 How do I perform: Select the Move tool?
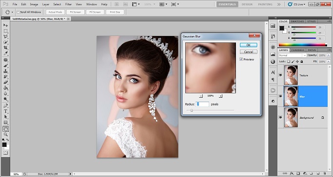pyautogui.click(x=5, y=25)
